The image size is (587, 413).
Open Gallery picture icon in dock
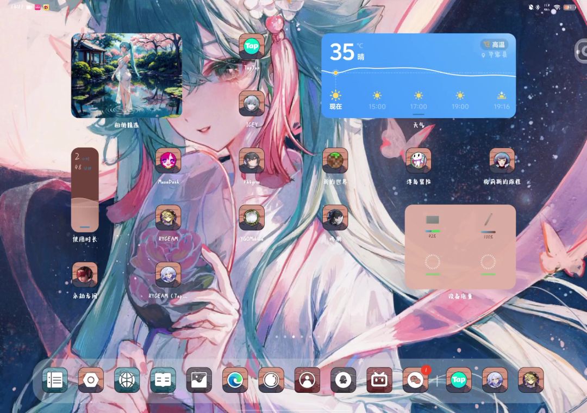(199, 380)
